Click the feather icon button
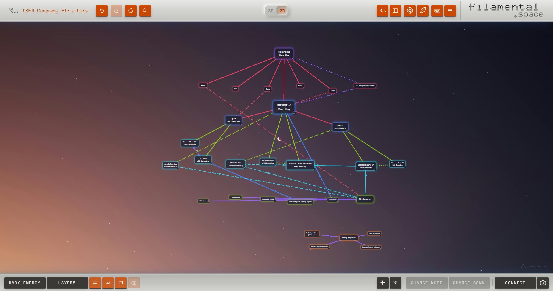 [423, 11]
